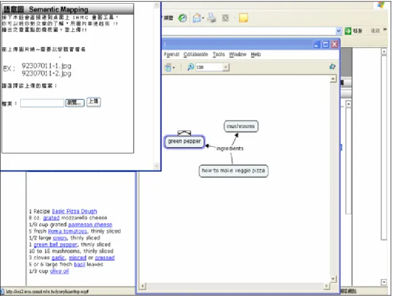
Task: Select the green pepper concept node
Action: (x=184, y=141)
